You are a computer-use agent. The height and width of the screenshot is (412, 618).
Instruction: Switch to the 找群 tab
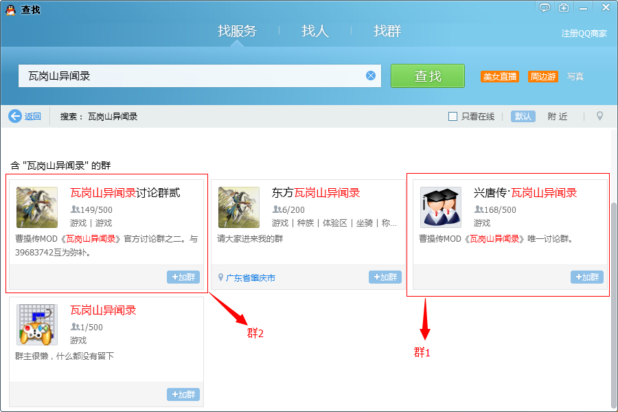pyautogui.click(x=387, y=31)
